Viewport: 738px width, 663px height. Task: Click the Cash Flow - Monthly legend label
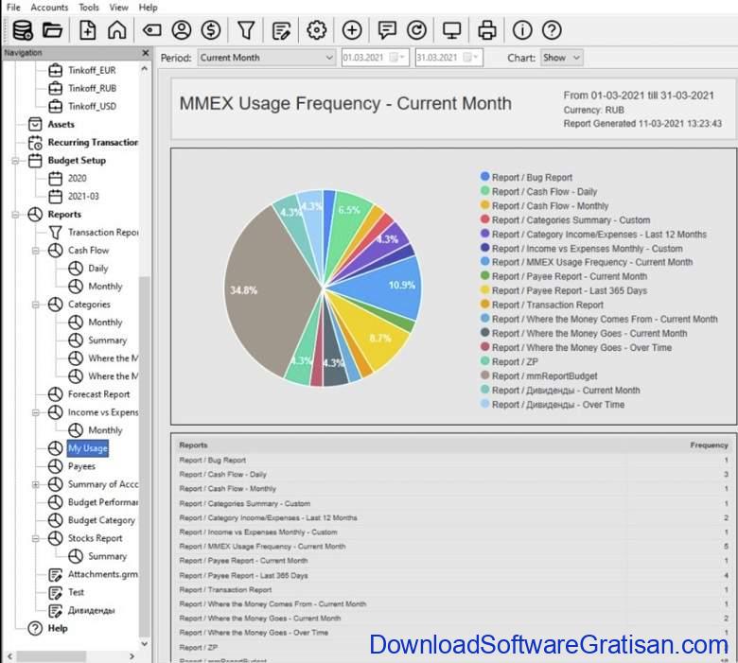pos(551,205)
